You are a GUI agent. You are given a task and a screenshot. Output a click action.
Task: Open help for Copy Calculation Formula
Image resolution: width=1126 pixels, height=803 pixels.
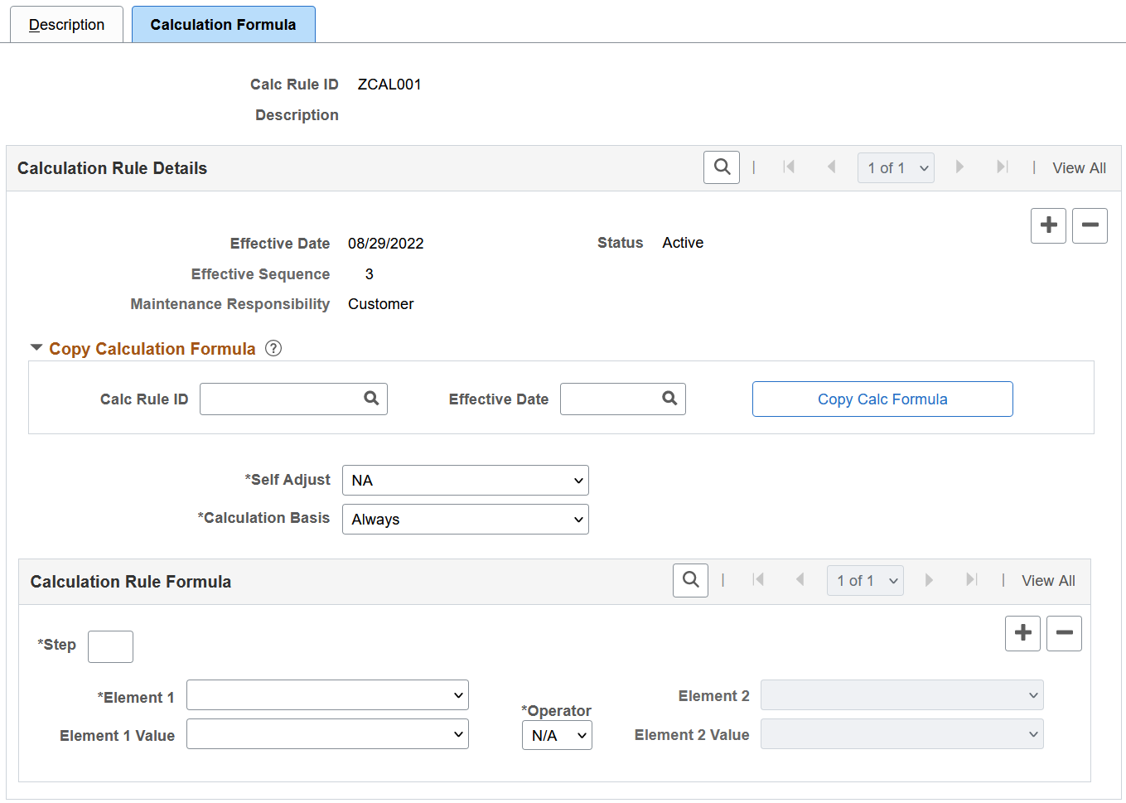[273, 348]
